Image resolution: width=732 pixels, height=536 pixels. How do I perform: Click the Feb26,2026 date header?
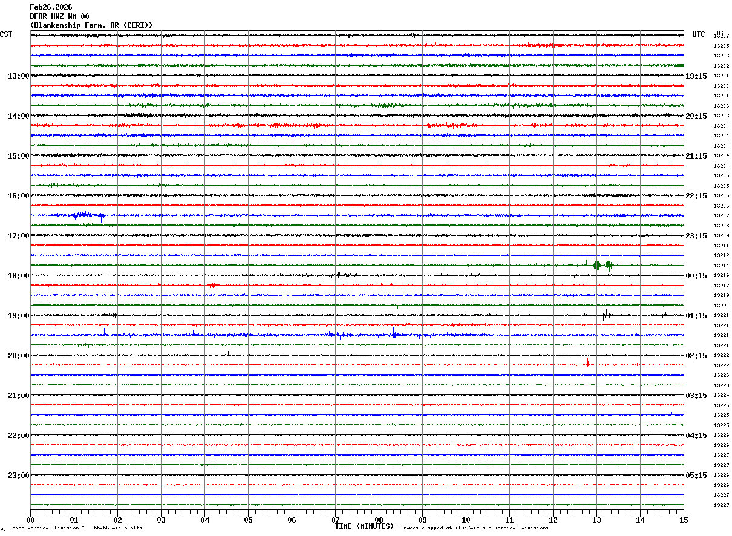tap(51, 7)
